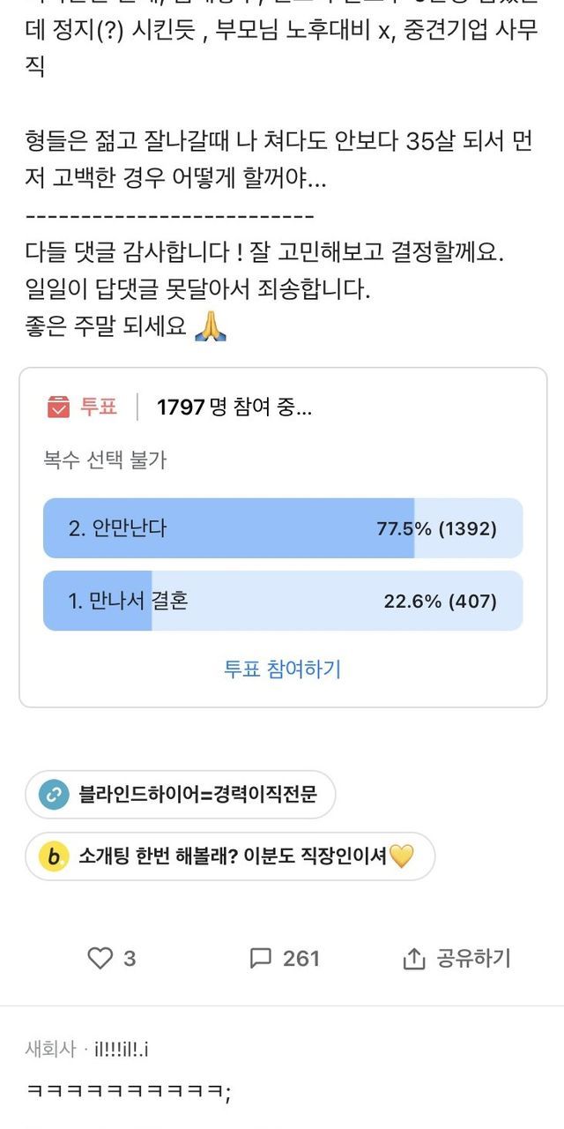Click the red ballot box poll icon
This screenshot has width=564, height=1129.
[x=58, y=407]
